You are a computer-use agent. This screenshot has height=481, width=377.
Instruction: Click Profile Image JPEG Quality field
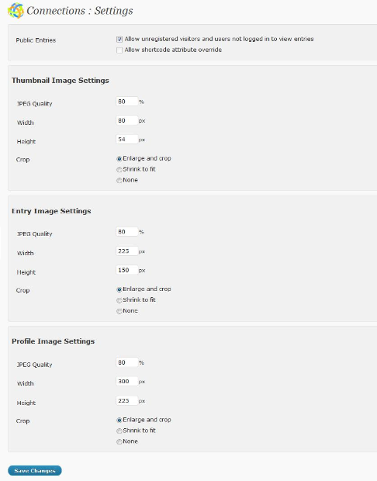point(127,362)
